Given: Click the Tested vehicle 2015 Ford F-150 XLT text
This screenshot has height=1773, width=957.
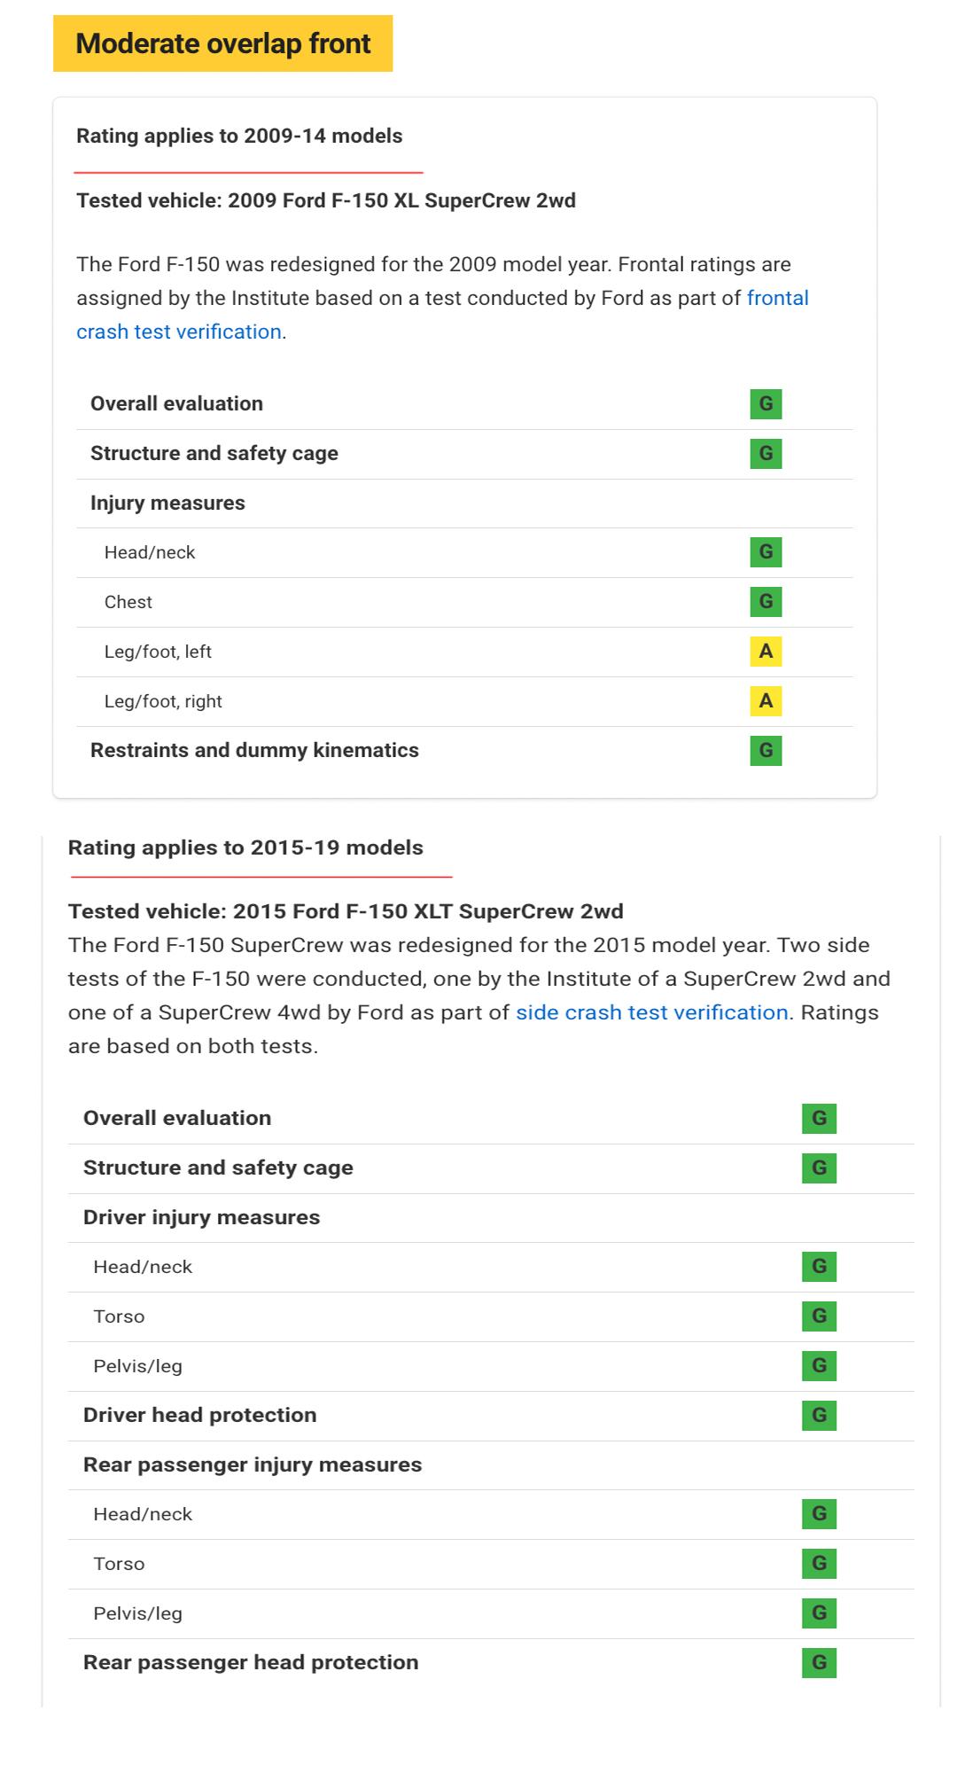Looking at the screenshot, I should point(346,911).
